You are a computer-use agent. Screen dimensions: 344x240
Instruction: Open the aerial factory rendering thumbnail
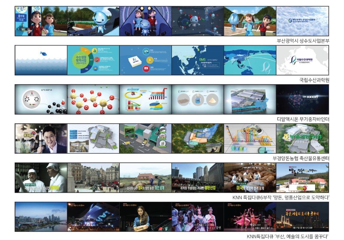coord(250,100)
